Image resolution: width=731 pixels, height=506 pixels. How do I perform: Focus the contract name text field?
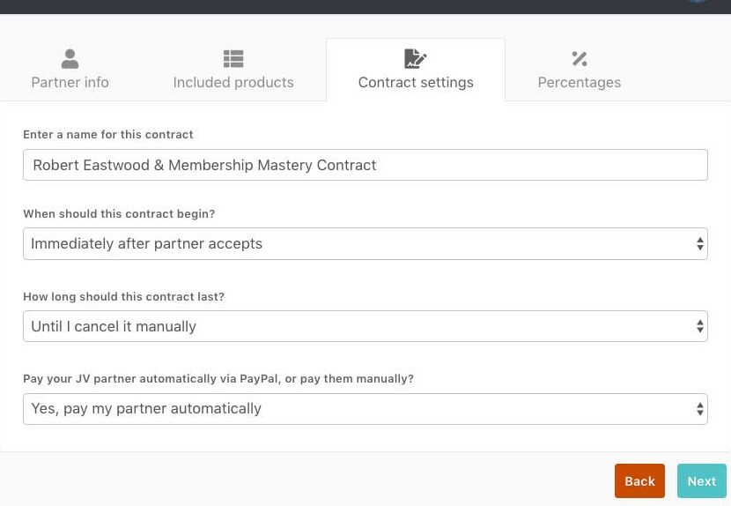[x=365, y=165]
